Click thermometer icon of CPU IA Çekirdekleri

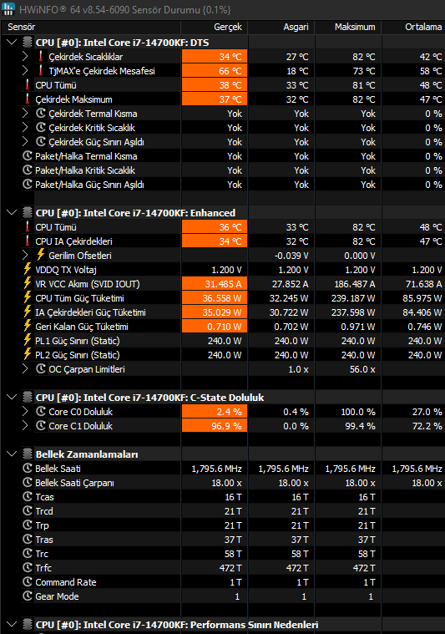click(27, 241)
